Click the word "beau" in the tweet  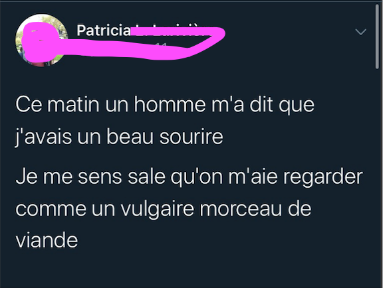130,136
